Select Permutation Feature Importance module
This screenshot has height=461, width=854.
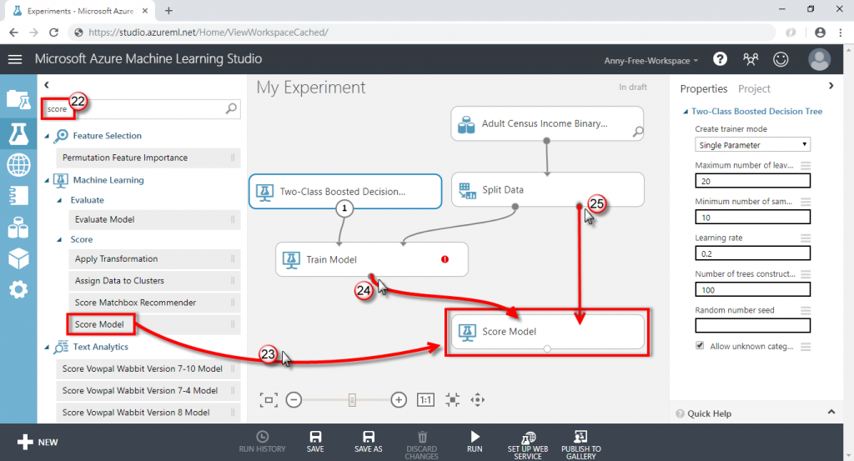[x=148, y=158]
